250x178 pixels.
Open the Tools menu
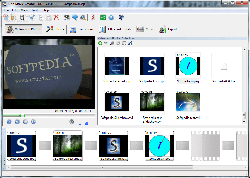tap(35, 10)
